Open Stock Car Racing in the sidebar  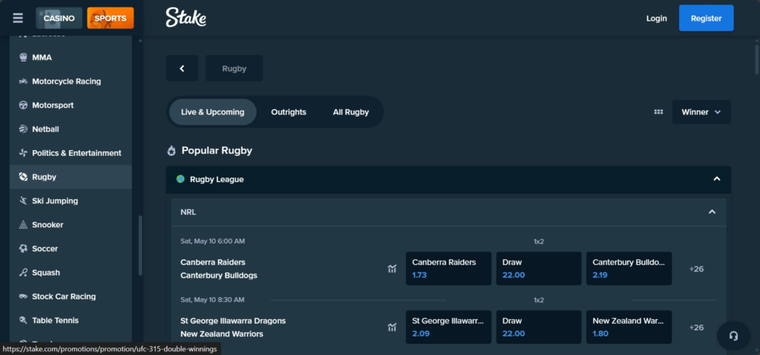[71, 296]
